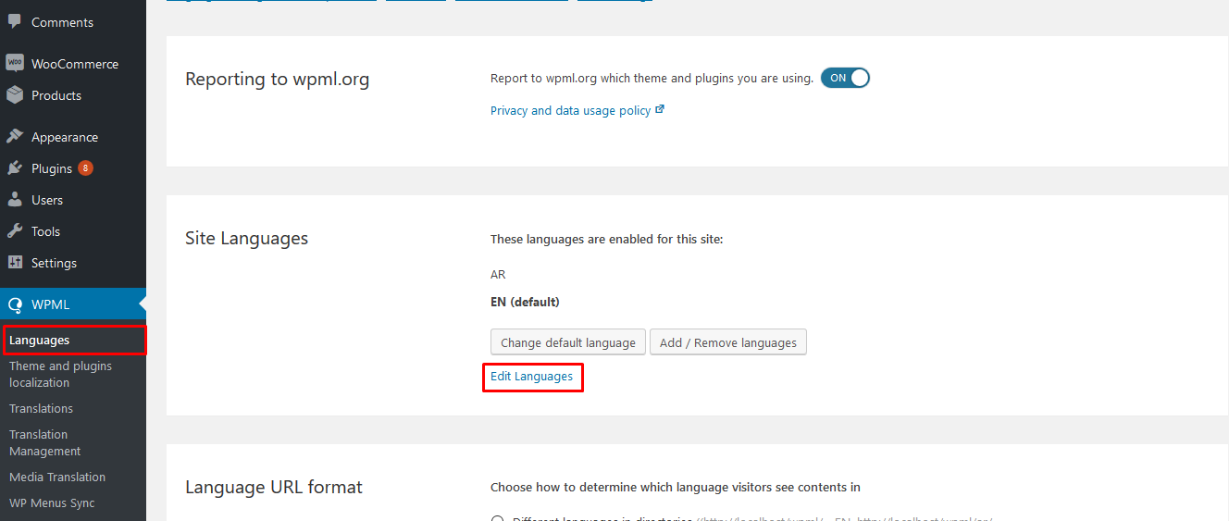Click Add / Remove languages button

click(x=728, y=342)
